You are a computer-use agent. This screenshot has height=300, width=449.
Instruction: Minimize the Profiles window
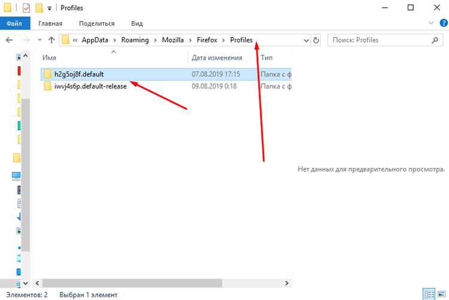385,8
